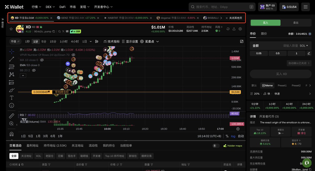Select the crosshair cursor tool

coord(12,51)
